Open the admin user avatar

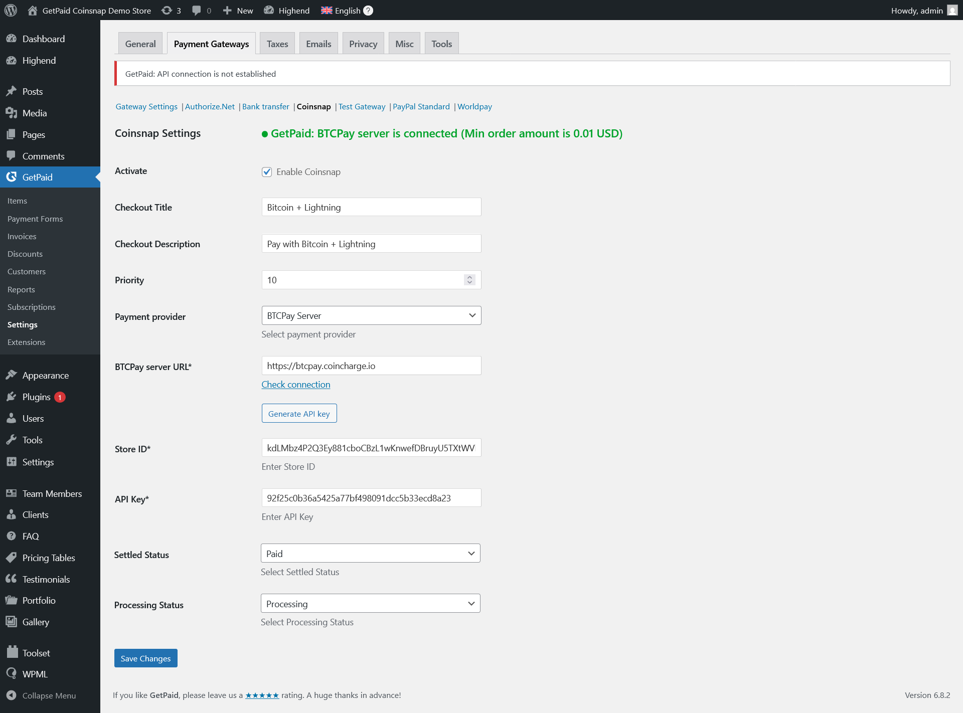point(952,10)
